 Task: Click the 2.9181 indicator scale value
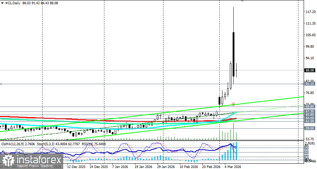(310, 143)
